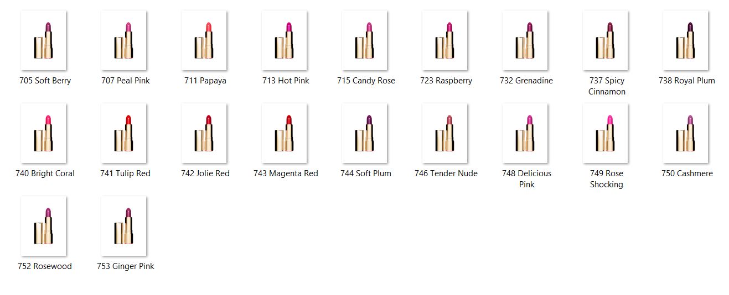Select the 748 Delicious Pink lipstick thumbnail
729x295 pixels.
click(x=525, y=133)
